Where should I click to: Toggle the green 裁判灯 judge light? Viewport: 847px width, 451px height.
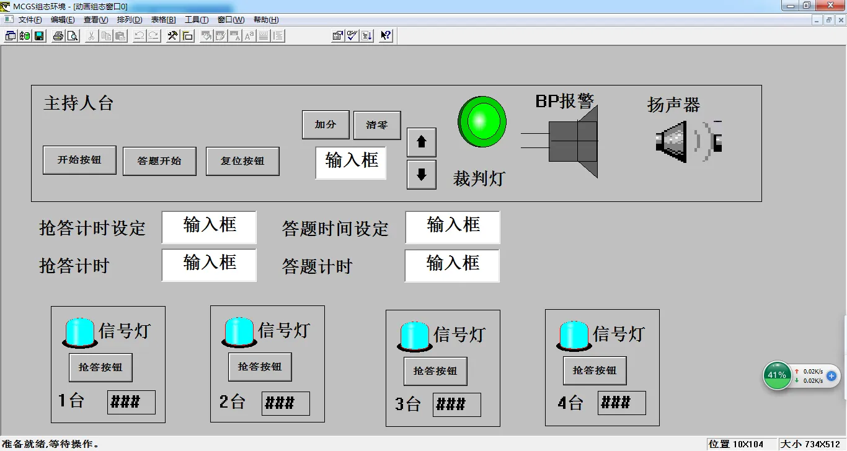(x=481, y=123)
